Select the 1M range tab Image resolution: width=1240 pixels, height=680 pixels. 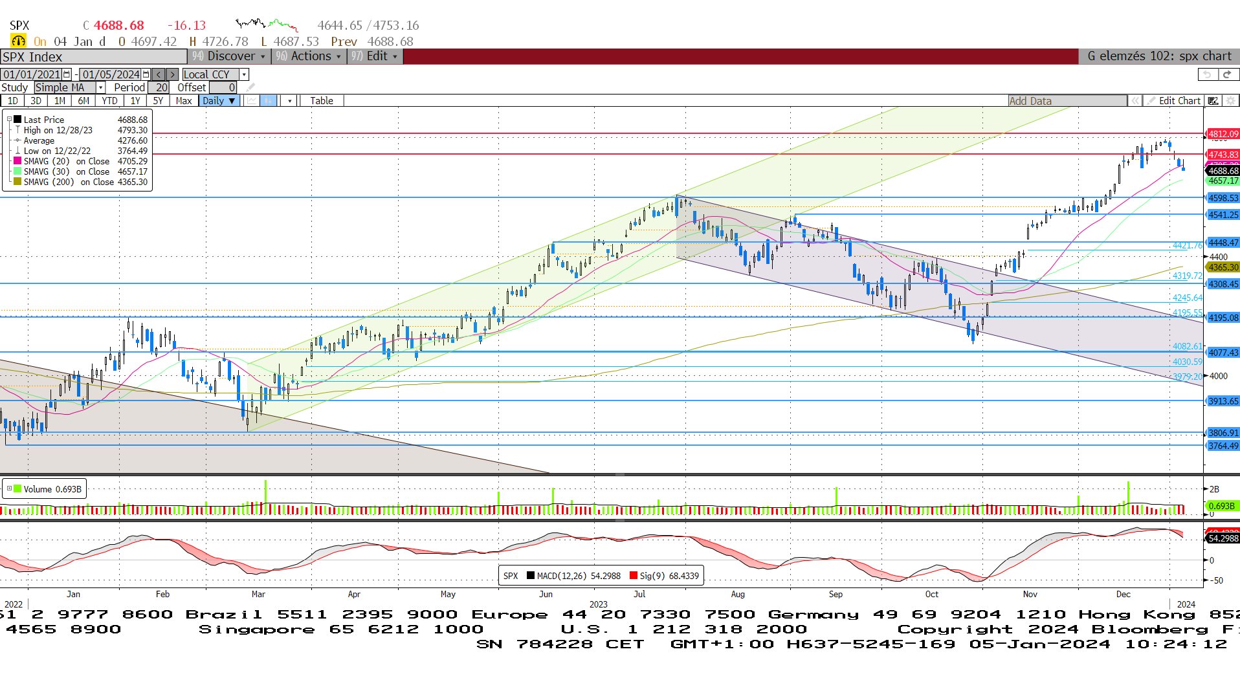pos(60,100)
